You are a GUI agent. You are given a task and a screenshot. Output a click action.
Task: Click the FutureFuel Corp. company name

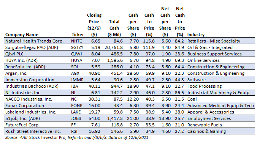point(22,125)
